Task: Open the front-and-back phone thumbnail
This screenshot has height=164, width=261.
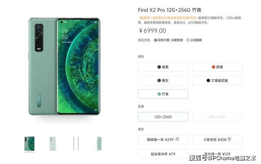Action: point(29,144)
